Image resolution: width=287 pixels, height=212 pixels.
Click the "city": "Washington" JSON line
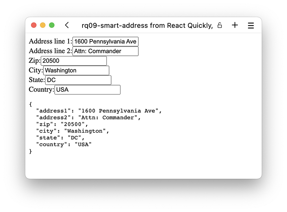(x=72, y=131)
